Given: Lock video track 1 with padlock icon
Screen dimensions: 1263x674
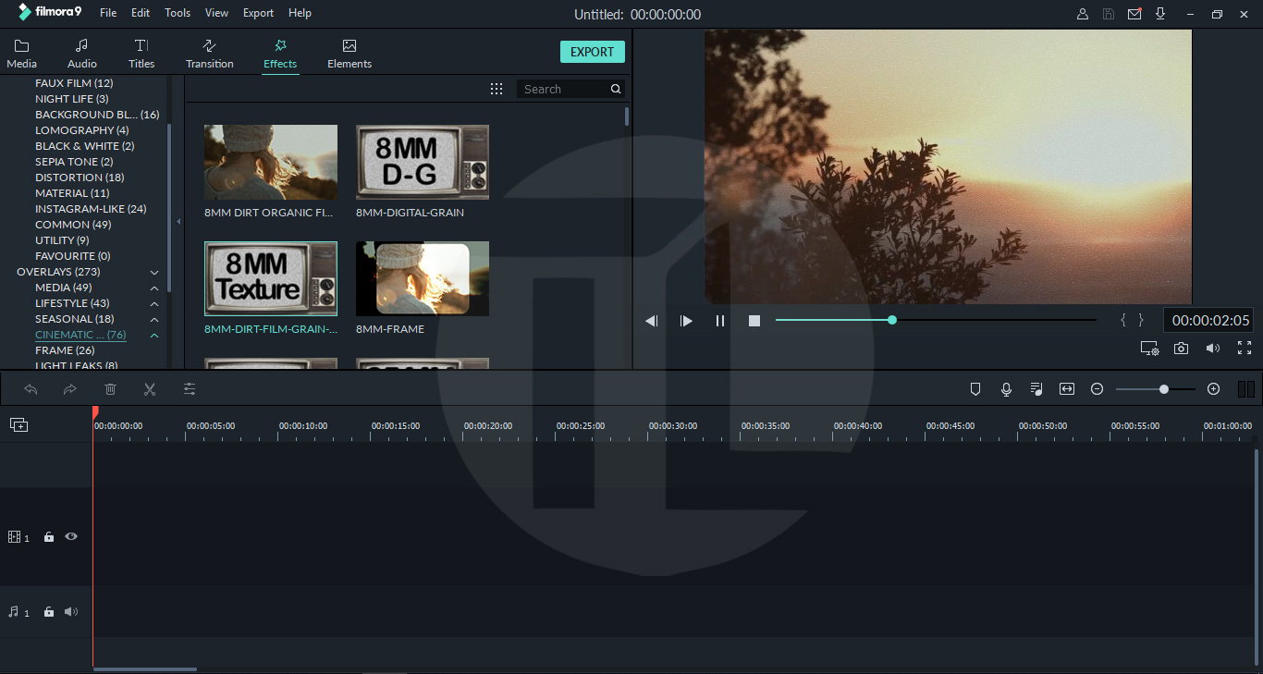Looking at the screenshot, I should [x=48, y=536].
